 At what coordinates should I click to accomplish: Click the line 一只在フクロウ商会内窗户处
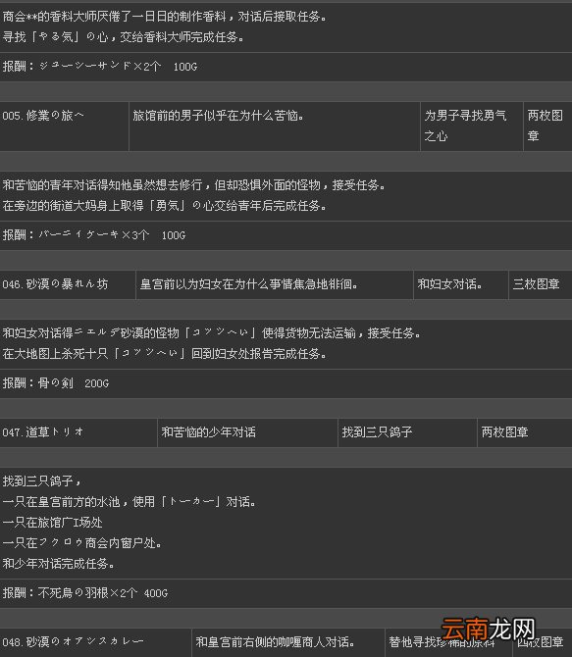point(82,543)
